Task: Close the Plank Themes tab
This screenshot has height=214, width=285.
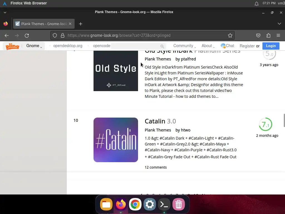Action: (x=70, y=24)
